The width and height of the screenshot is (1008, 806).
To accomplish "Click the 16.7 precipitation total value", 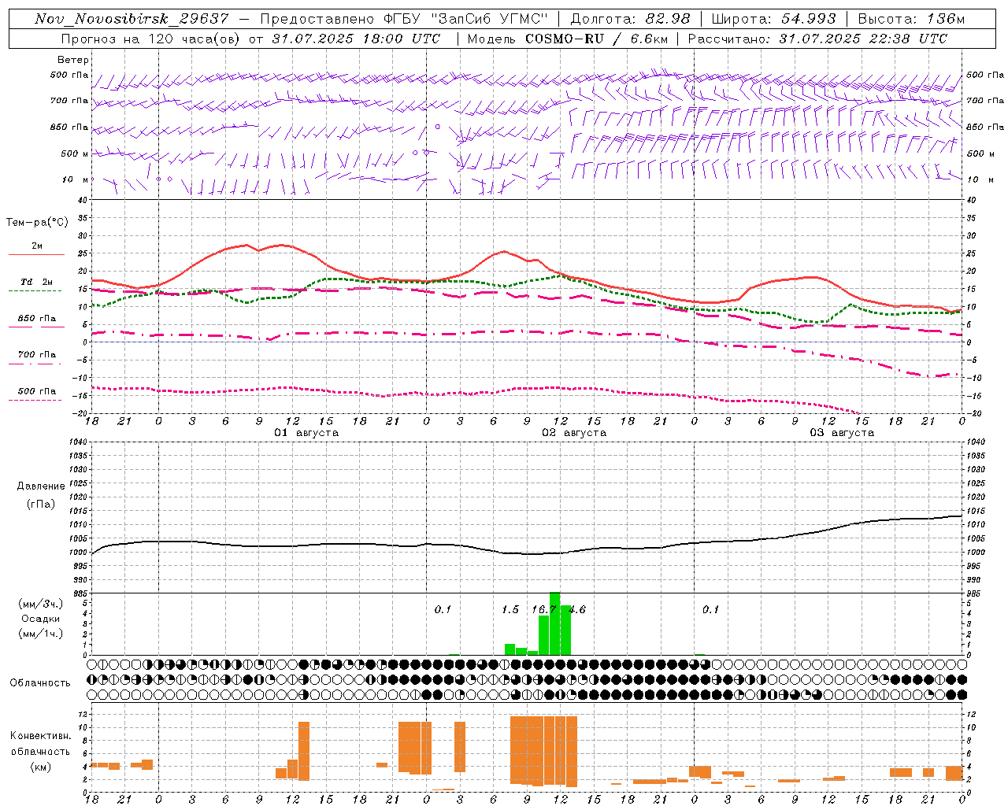I will (x=543, y=609).
